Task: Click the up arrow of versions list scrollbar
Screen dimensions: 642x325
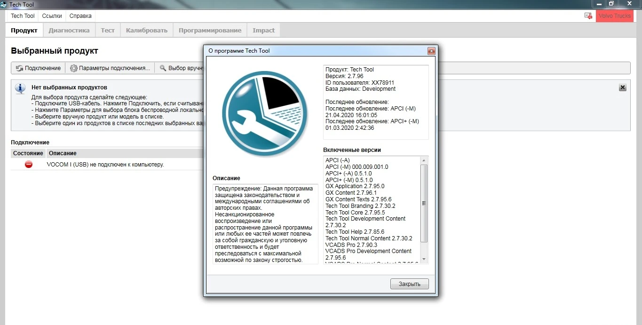Action: [424, 160]
